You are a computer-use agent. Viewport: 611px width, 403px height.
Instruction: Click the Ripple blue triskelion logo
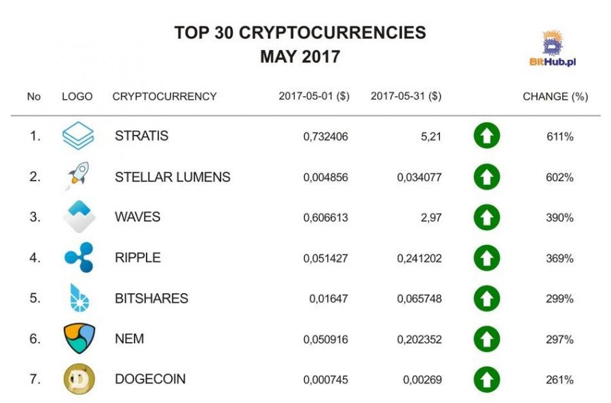[79, 257]
